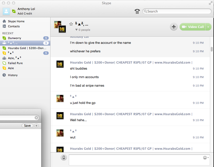Viewport: 214px width, 167px height.
Task: Go to Skype Home
Action: [x=16, y=21]
